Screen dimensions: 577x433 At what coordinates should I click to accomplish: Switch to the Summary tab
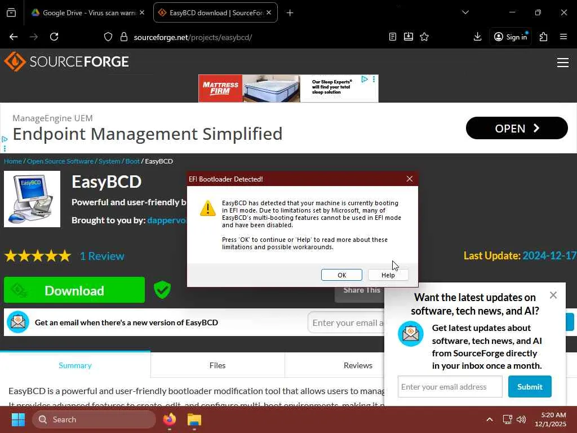click(x=75, y=365)
